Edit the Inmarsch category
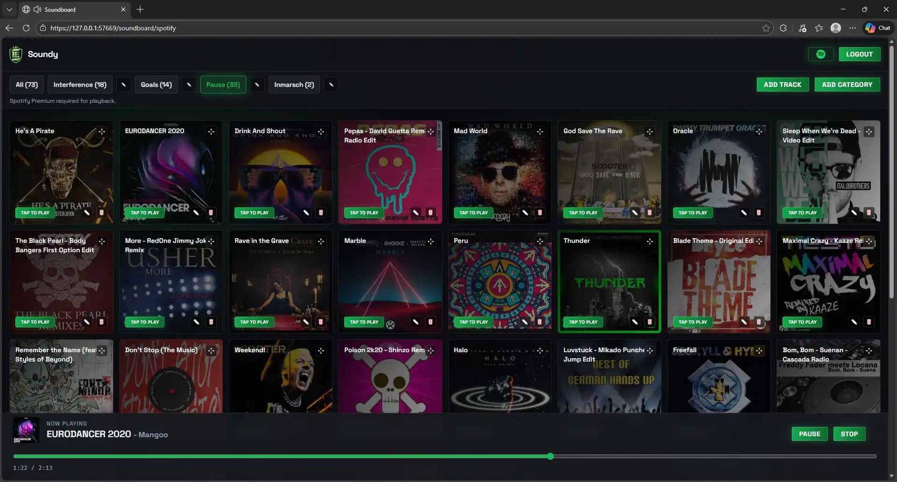897x482 pixels. 331,85
